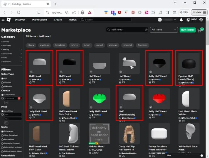Open the All Items dropdown selector

164,30
